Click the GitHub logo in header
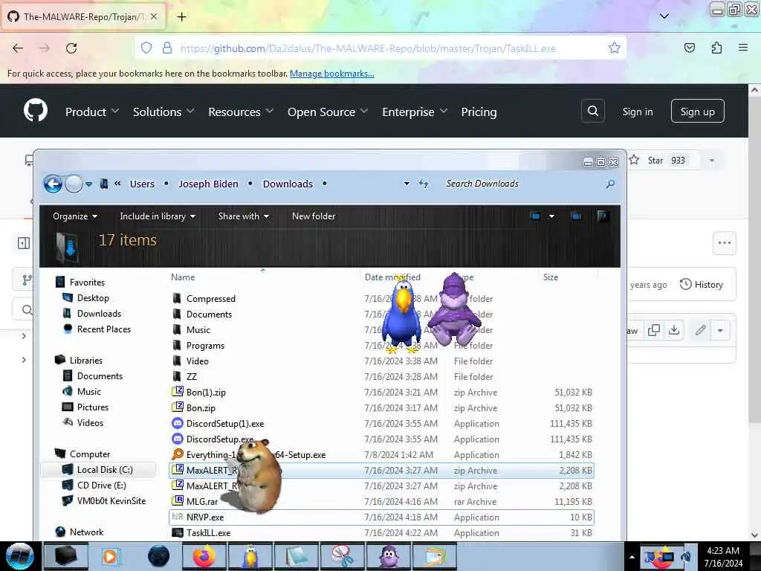The height and width of the screenshot is (571, 761). point(36,111)
